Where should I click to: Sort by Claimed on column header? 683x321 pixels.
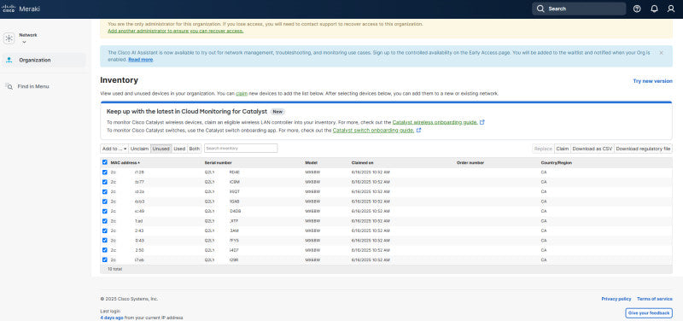pyautogui.click(x=362, y=162)
